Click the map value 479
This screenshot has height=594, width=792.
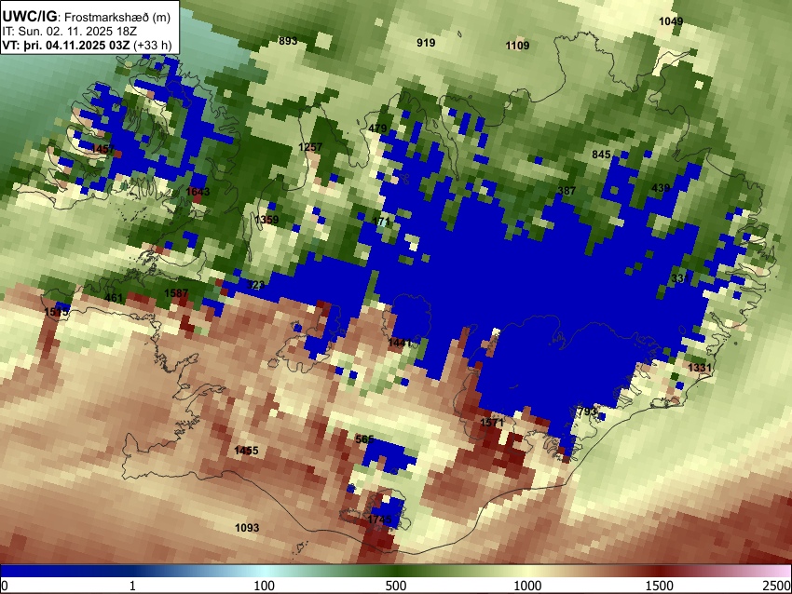pyautogui.click(x=377, y=128)
